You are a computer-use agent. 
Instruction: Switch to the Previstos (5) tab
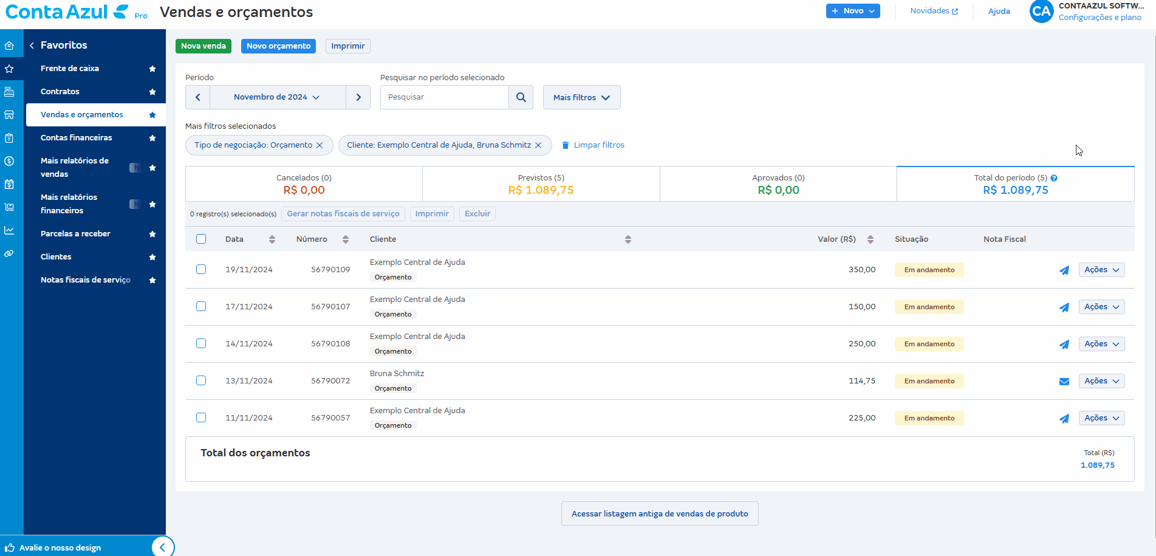(541, 184)
